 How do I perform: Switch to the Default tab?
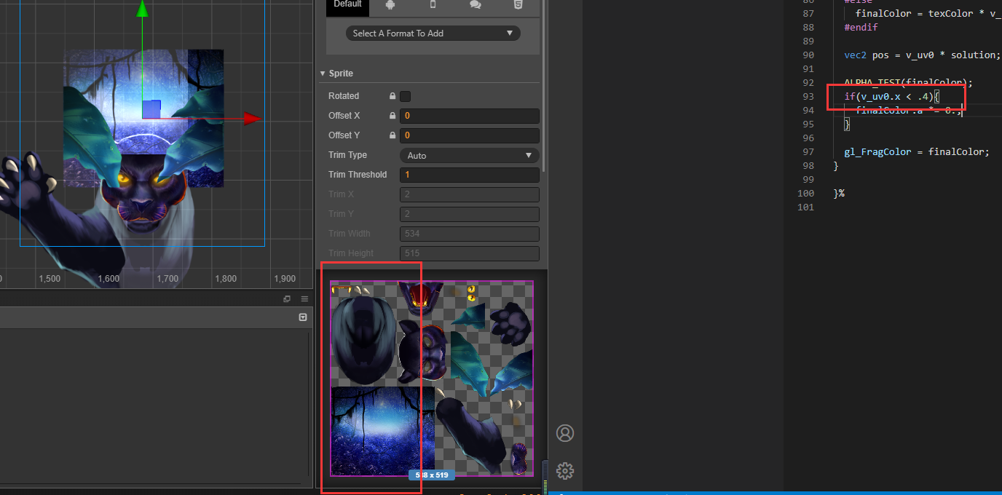tap(347, 4)
